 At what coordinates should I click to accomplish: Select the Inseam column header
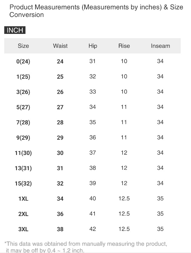[160, 46]
